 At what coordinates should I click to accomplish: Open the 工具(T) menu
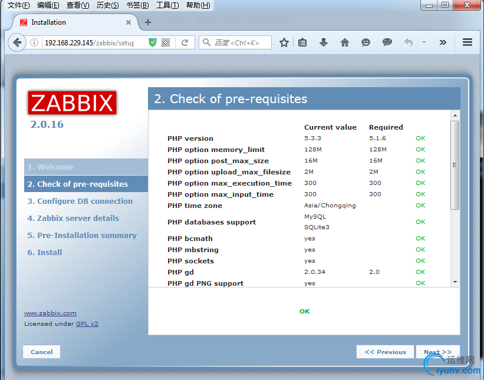point(167,5)
